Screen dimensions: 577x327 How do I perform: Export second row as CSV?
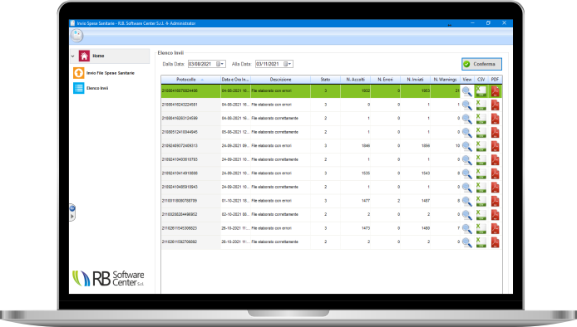tap(481, 105)
